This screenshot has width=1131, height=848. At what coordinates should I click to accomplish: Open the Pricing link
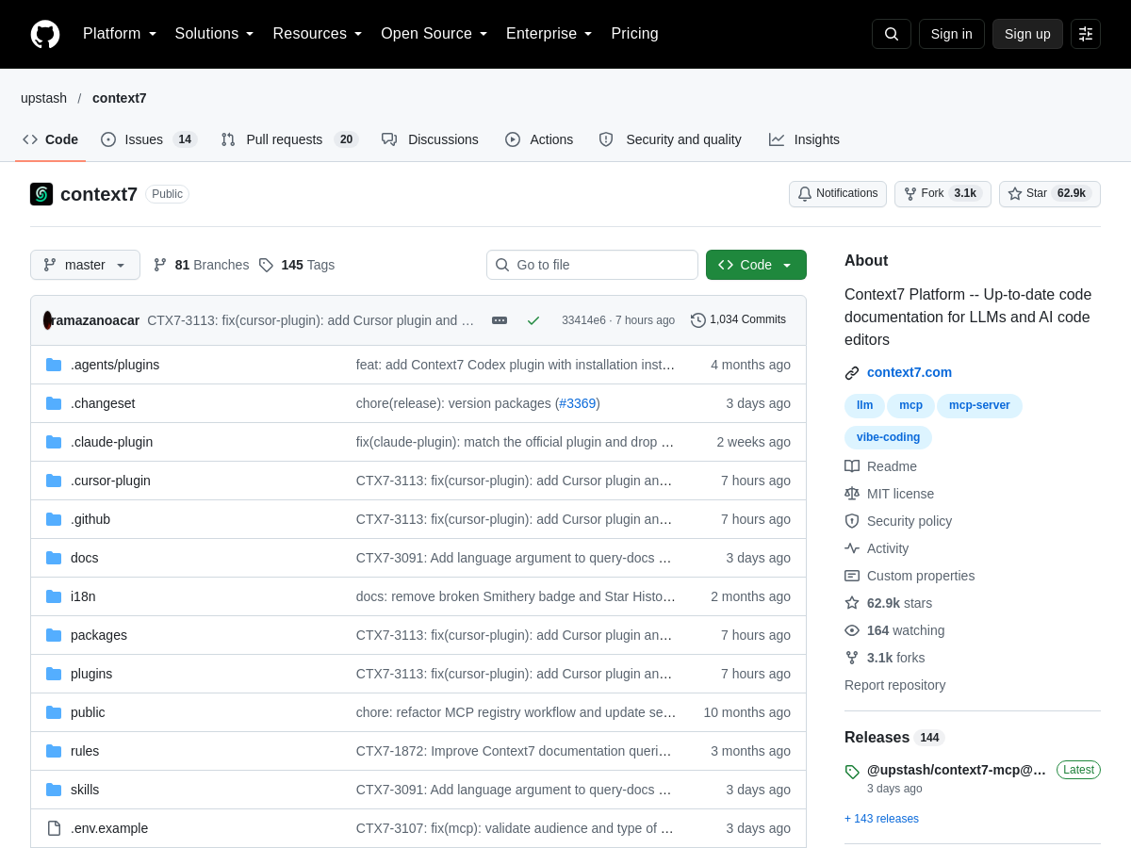pos(634,34)
